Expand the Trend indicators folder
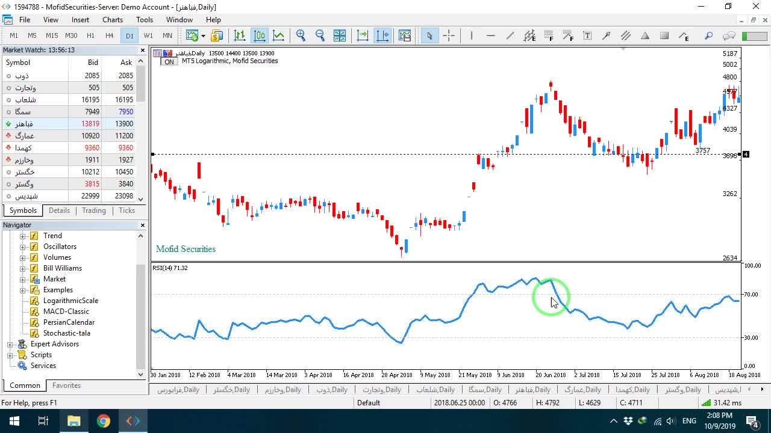 [x=23, y=236]
